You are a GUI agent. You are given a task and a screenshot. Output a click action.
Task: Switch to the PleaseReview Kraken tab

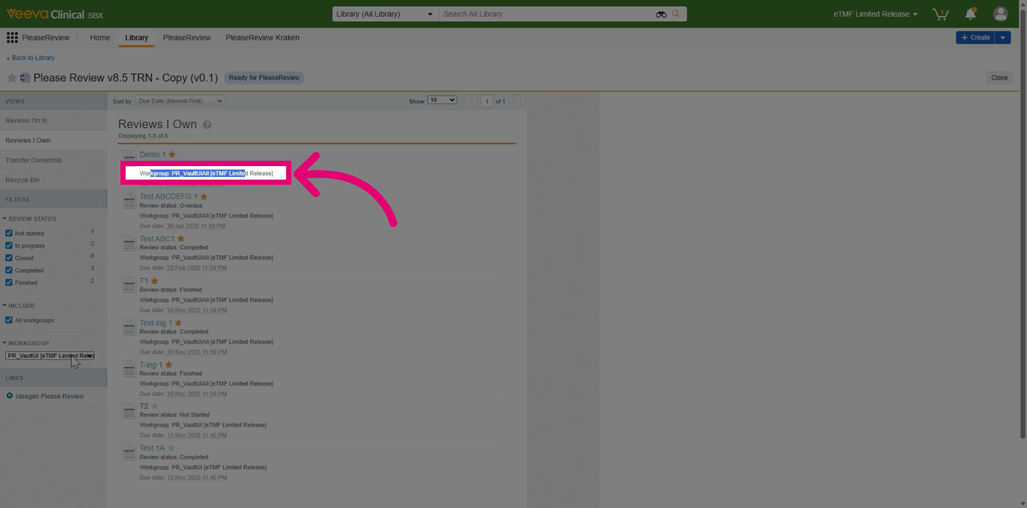(263, 37)
